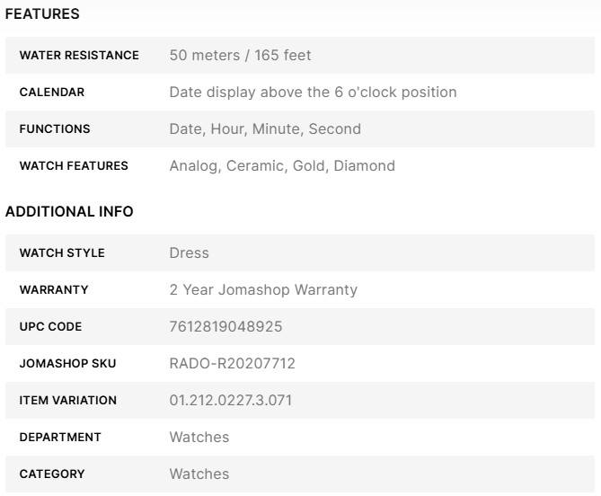Click Watches value in the DEPARTMENT row
601x496 pixels.
click(199, 438)
